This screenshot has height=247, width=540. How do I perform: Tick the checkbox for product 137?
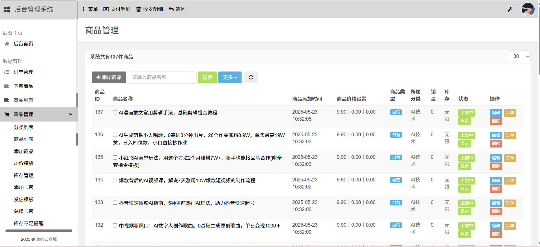point(115,112)
